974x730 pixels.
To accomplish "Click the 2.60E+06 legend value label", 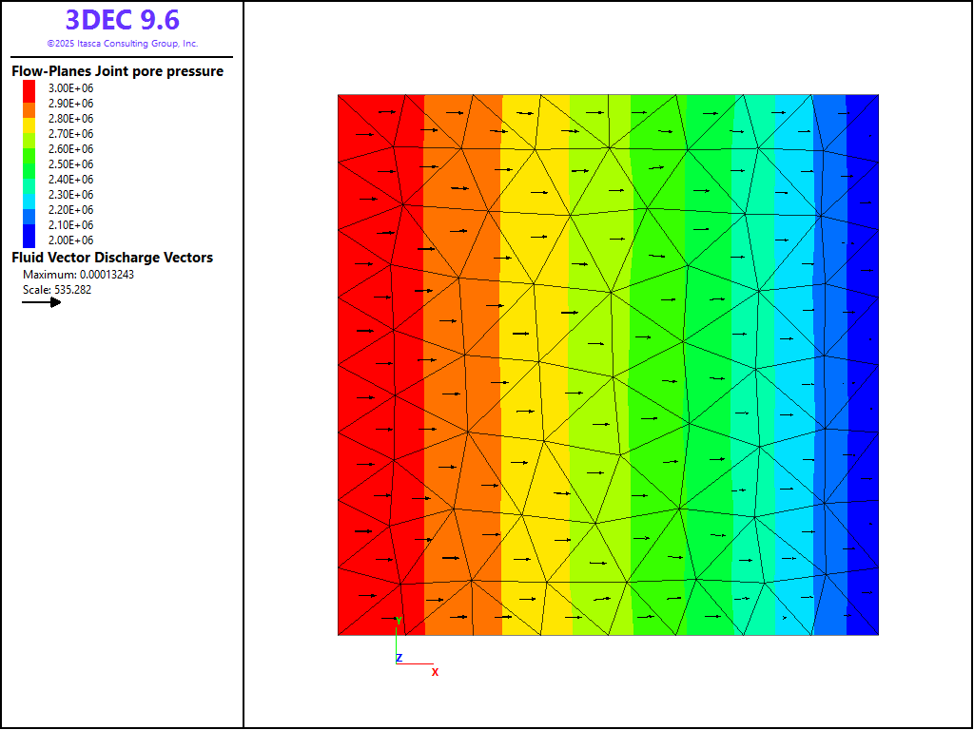I will [x=70, y=149].
